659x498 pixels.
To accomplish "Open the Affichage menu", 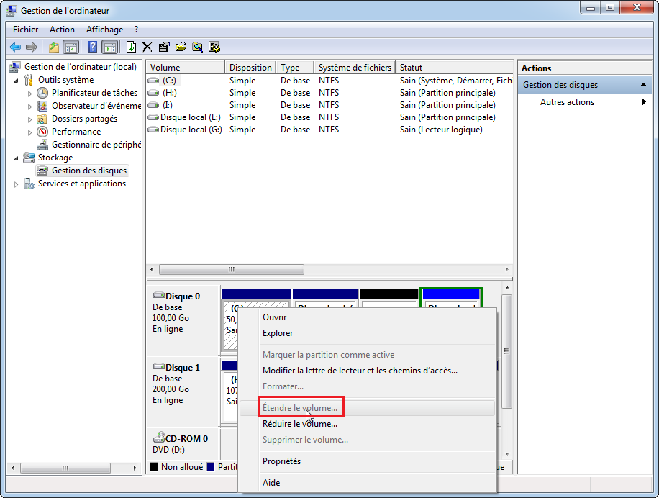I will (104, 30).
